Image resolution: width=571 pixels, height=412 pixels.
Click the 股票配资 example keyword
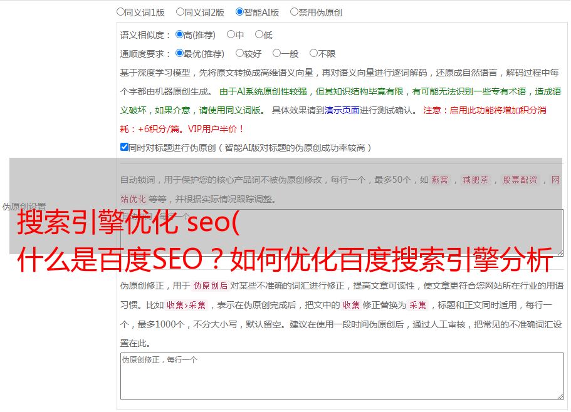[520, 180]
